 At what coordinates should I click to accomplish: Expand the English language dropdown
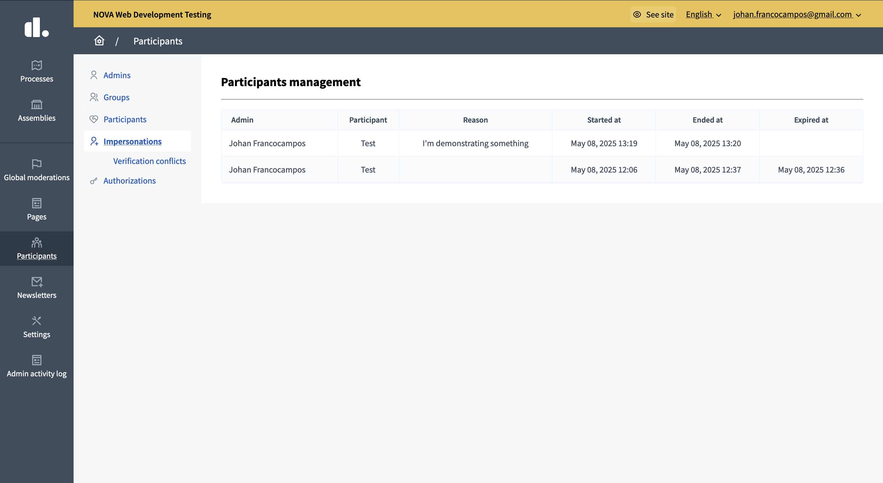click(x=703, y=14)
